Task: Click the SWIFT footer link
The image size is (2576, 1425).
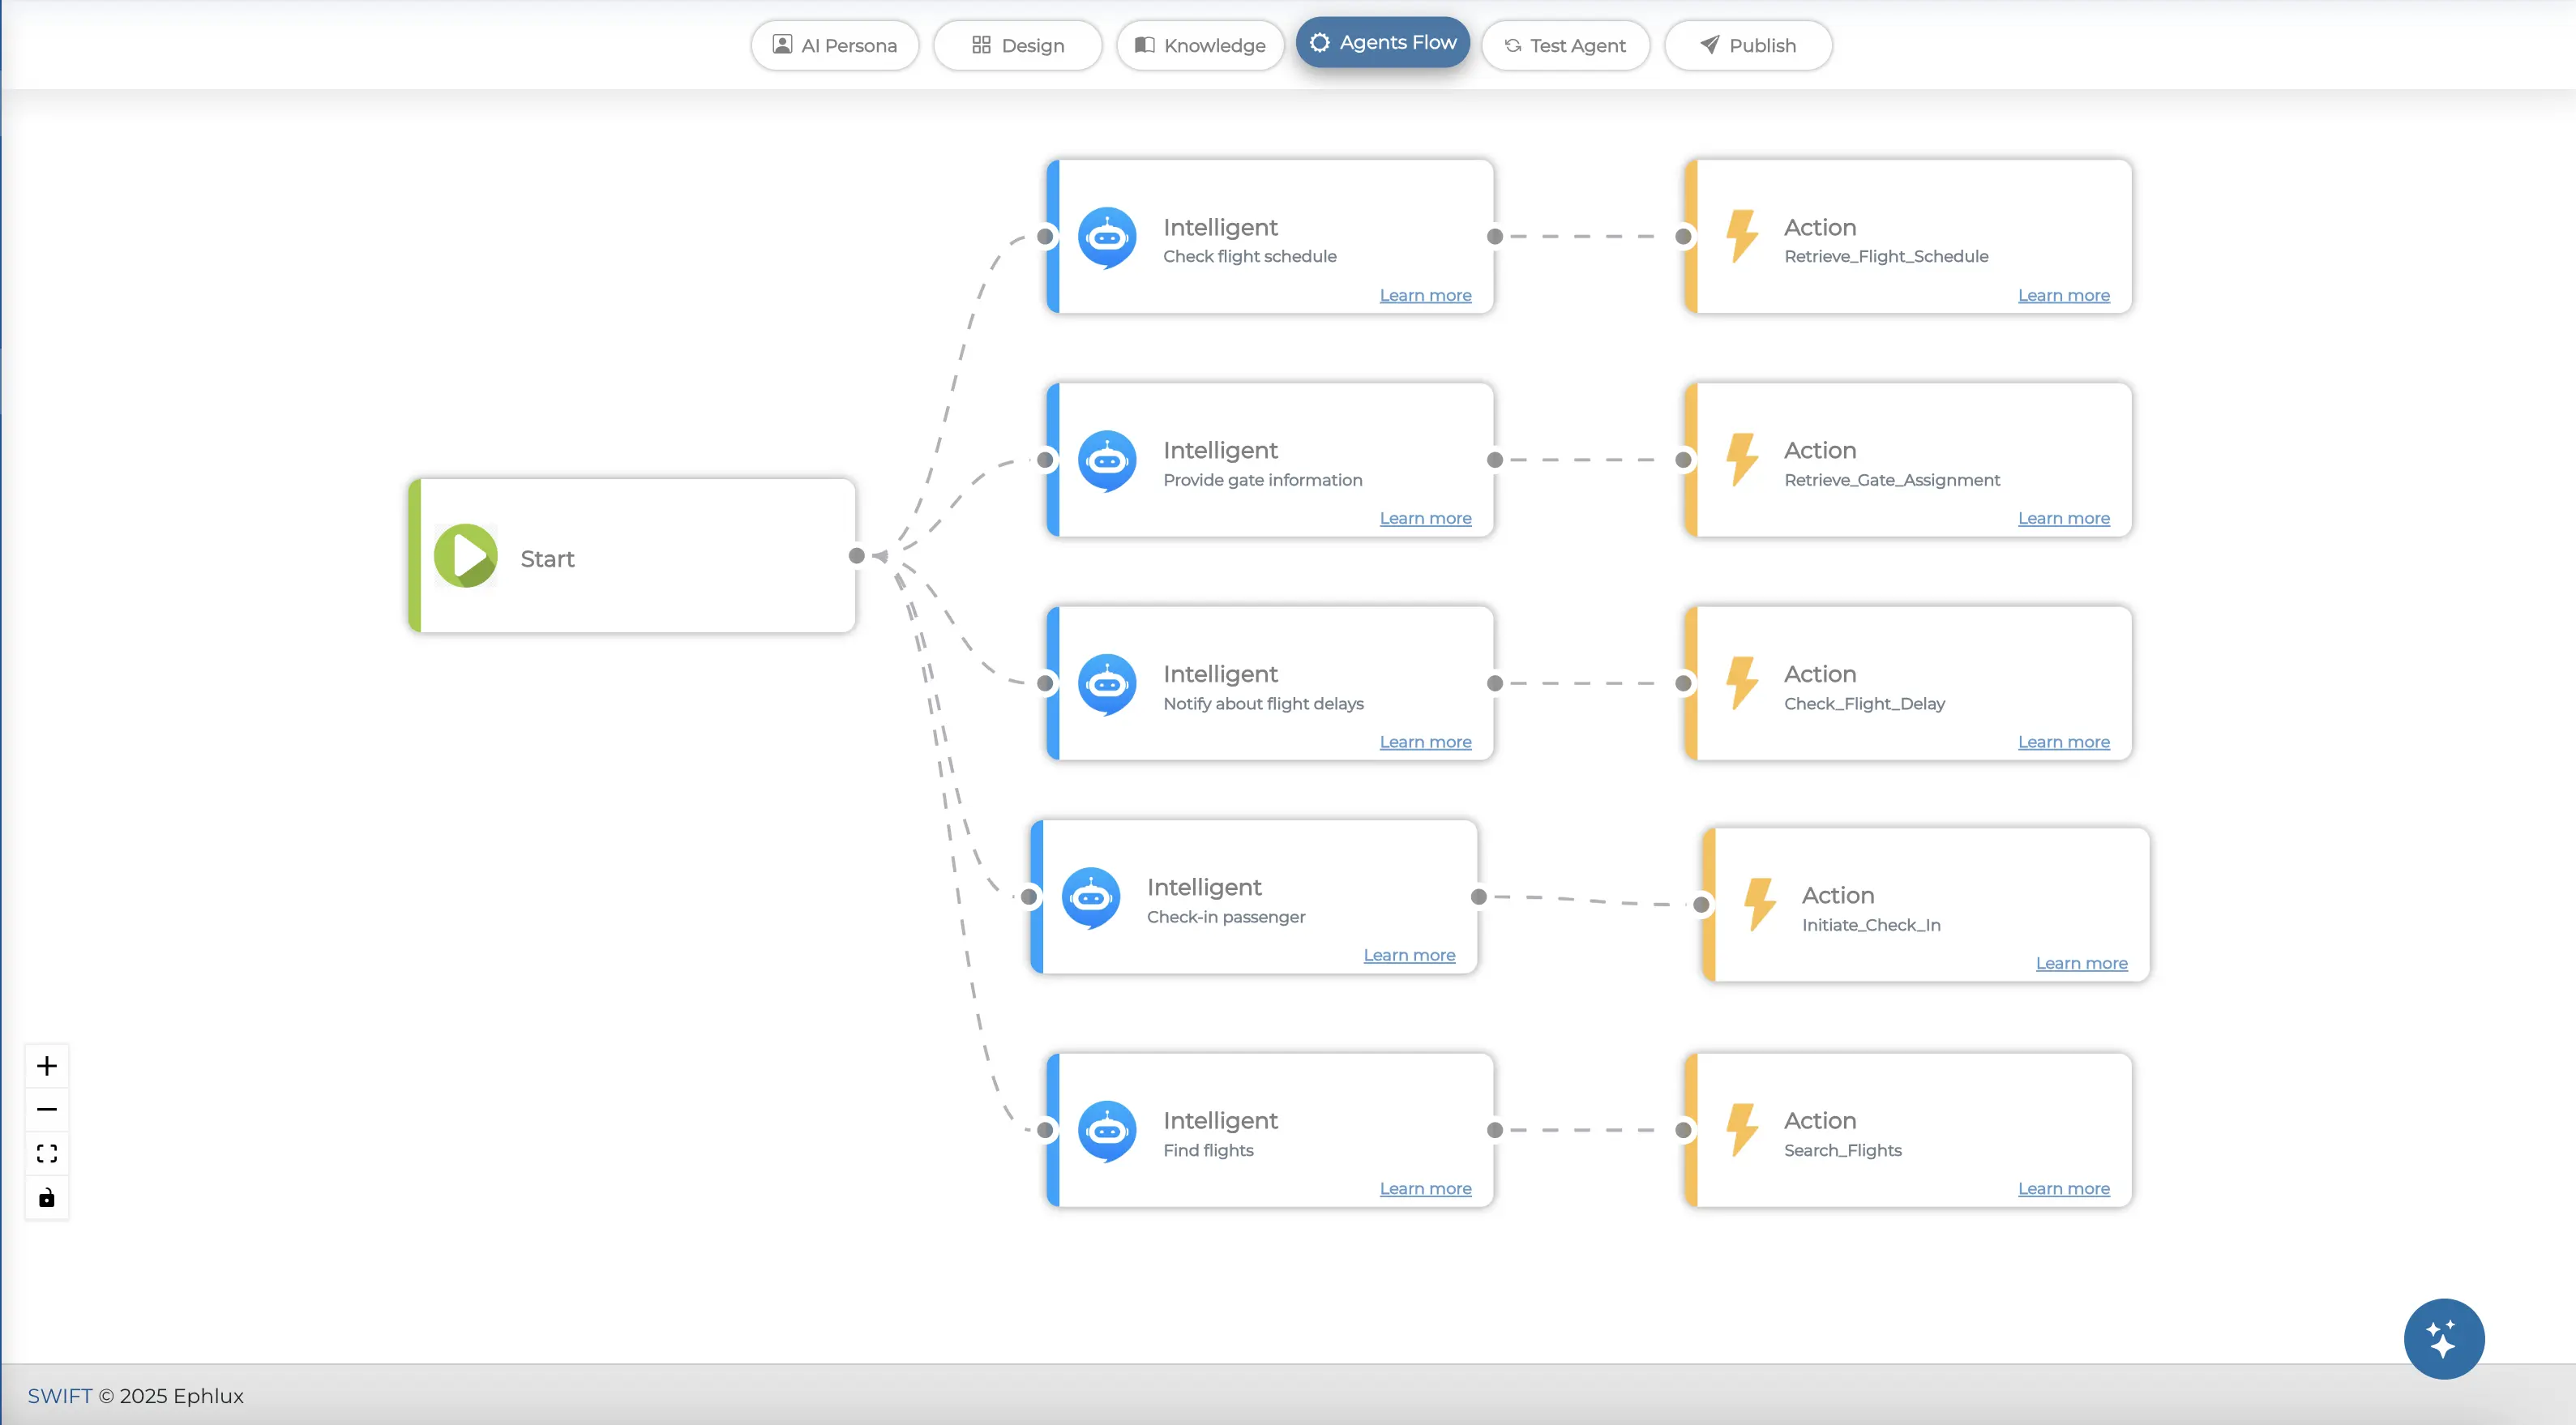Action: (59, 1396)
